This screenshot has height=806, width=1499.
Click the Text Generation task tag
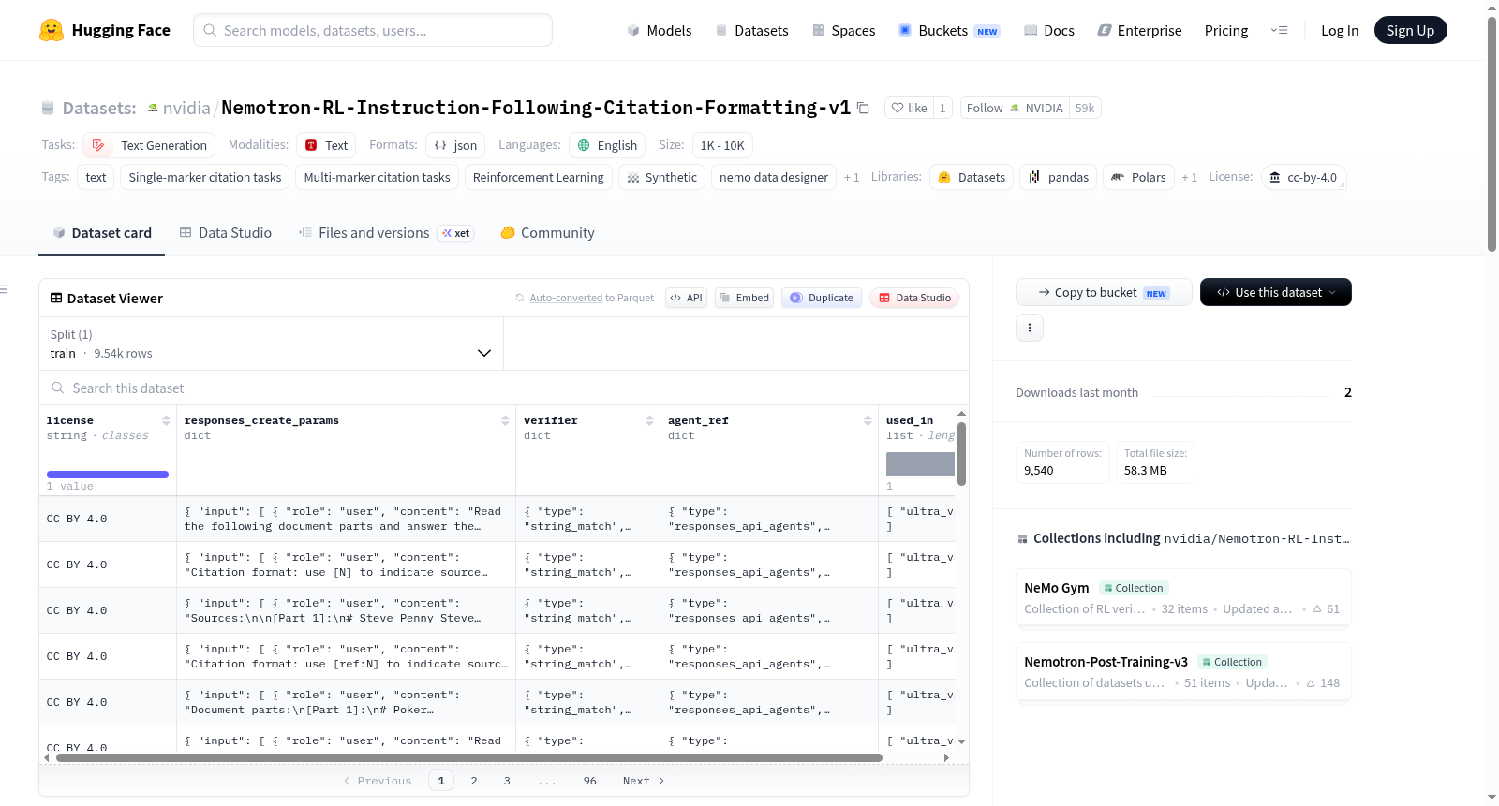149,145
